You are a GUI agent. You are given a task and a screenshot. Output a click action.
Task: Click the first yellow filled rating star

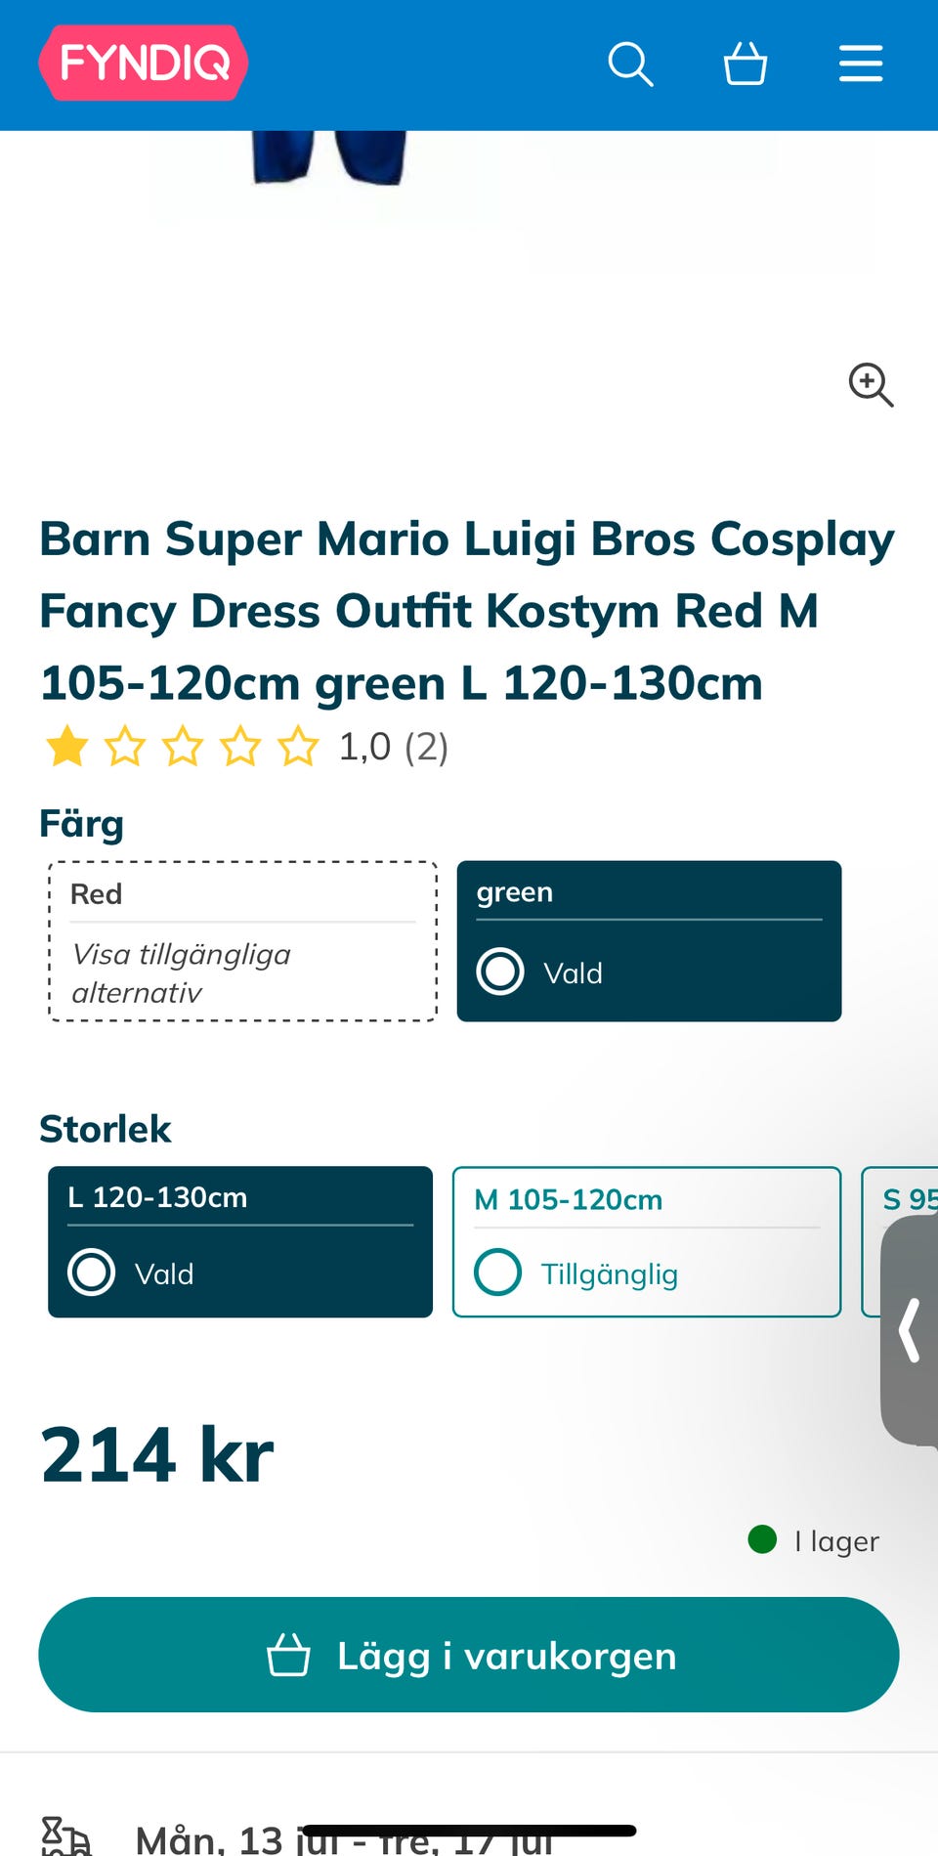[x=67, y=747]
